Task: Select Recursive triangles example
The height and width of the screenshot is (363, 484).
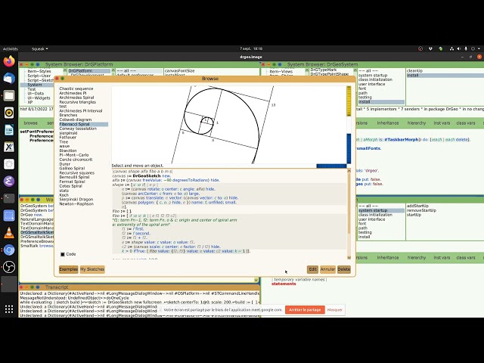Action: point(77,102)
